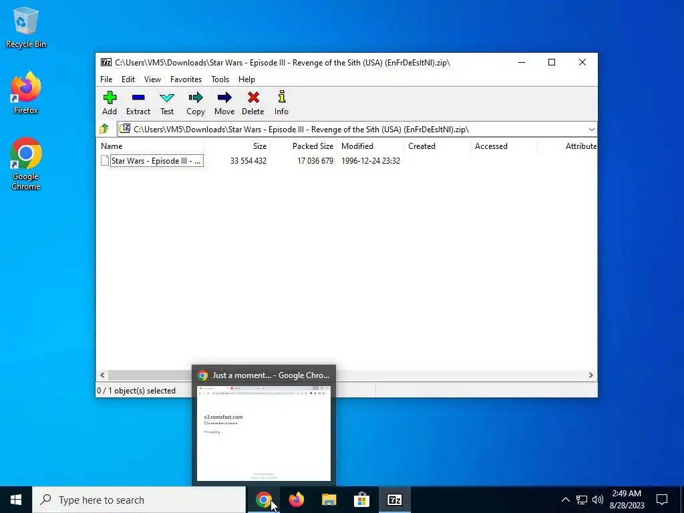Click modified date 1996-12-24 23:32

(370, 160)
